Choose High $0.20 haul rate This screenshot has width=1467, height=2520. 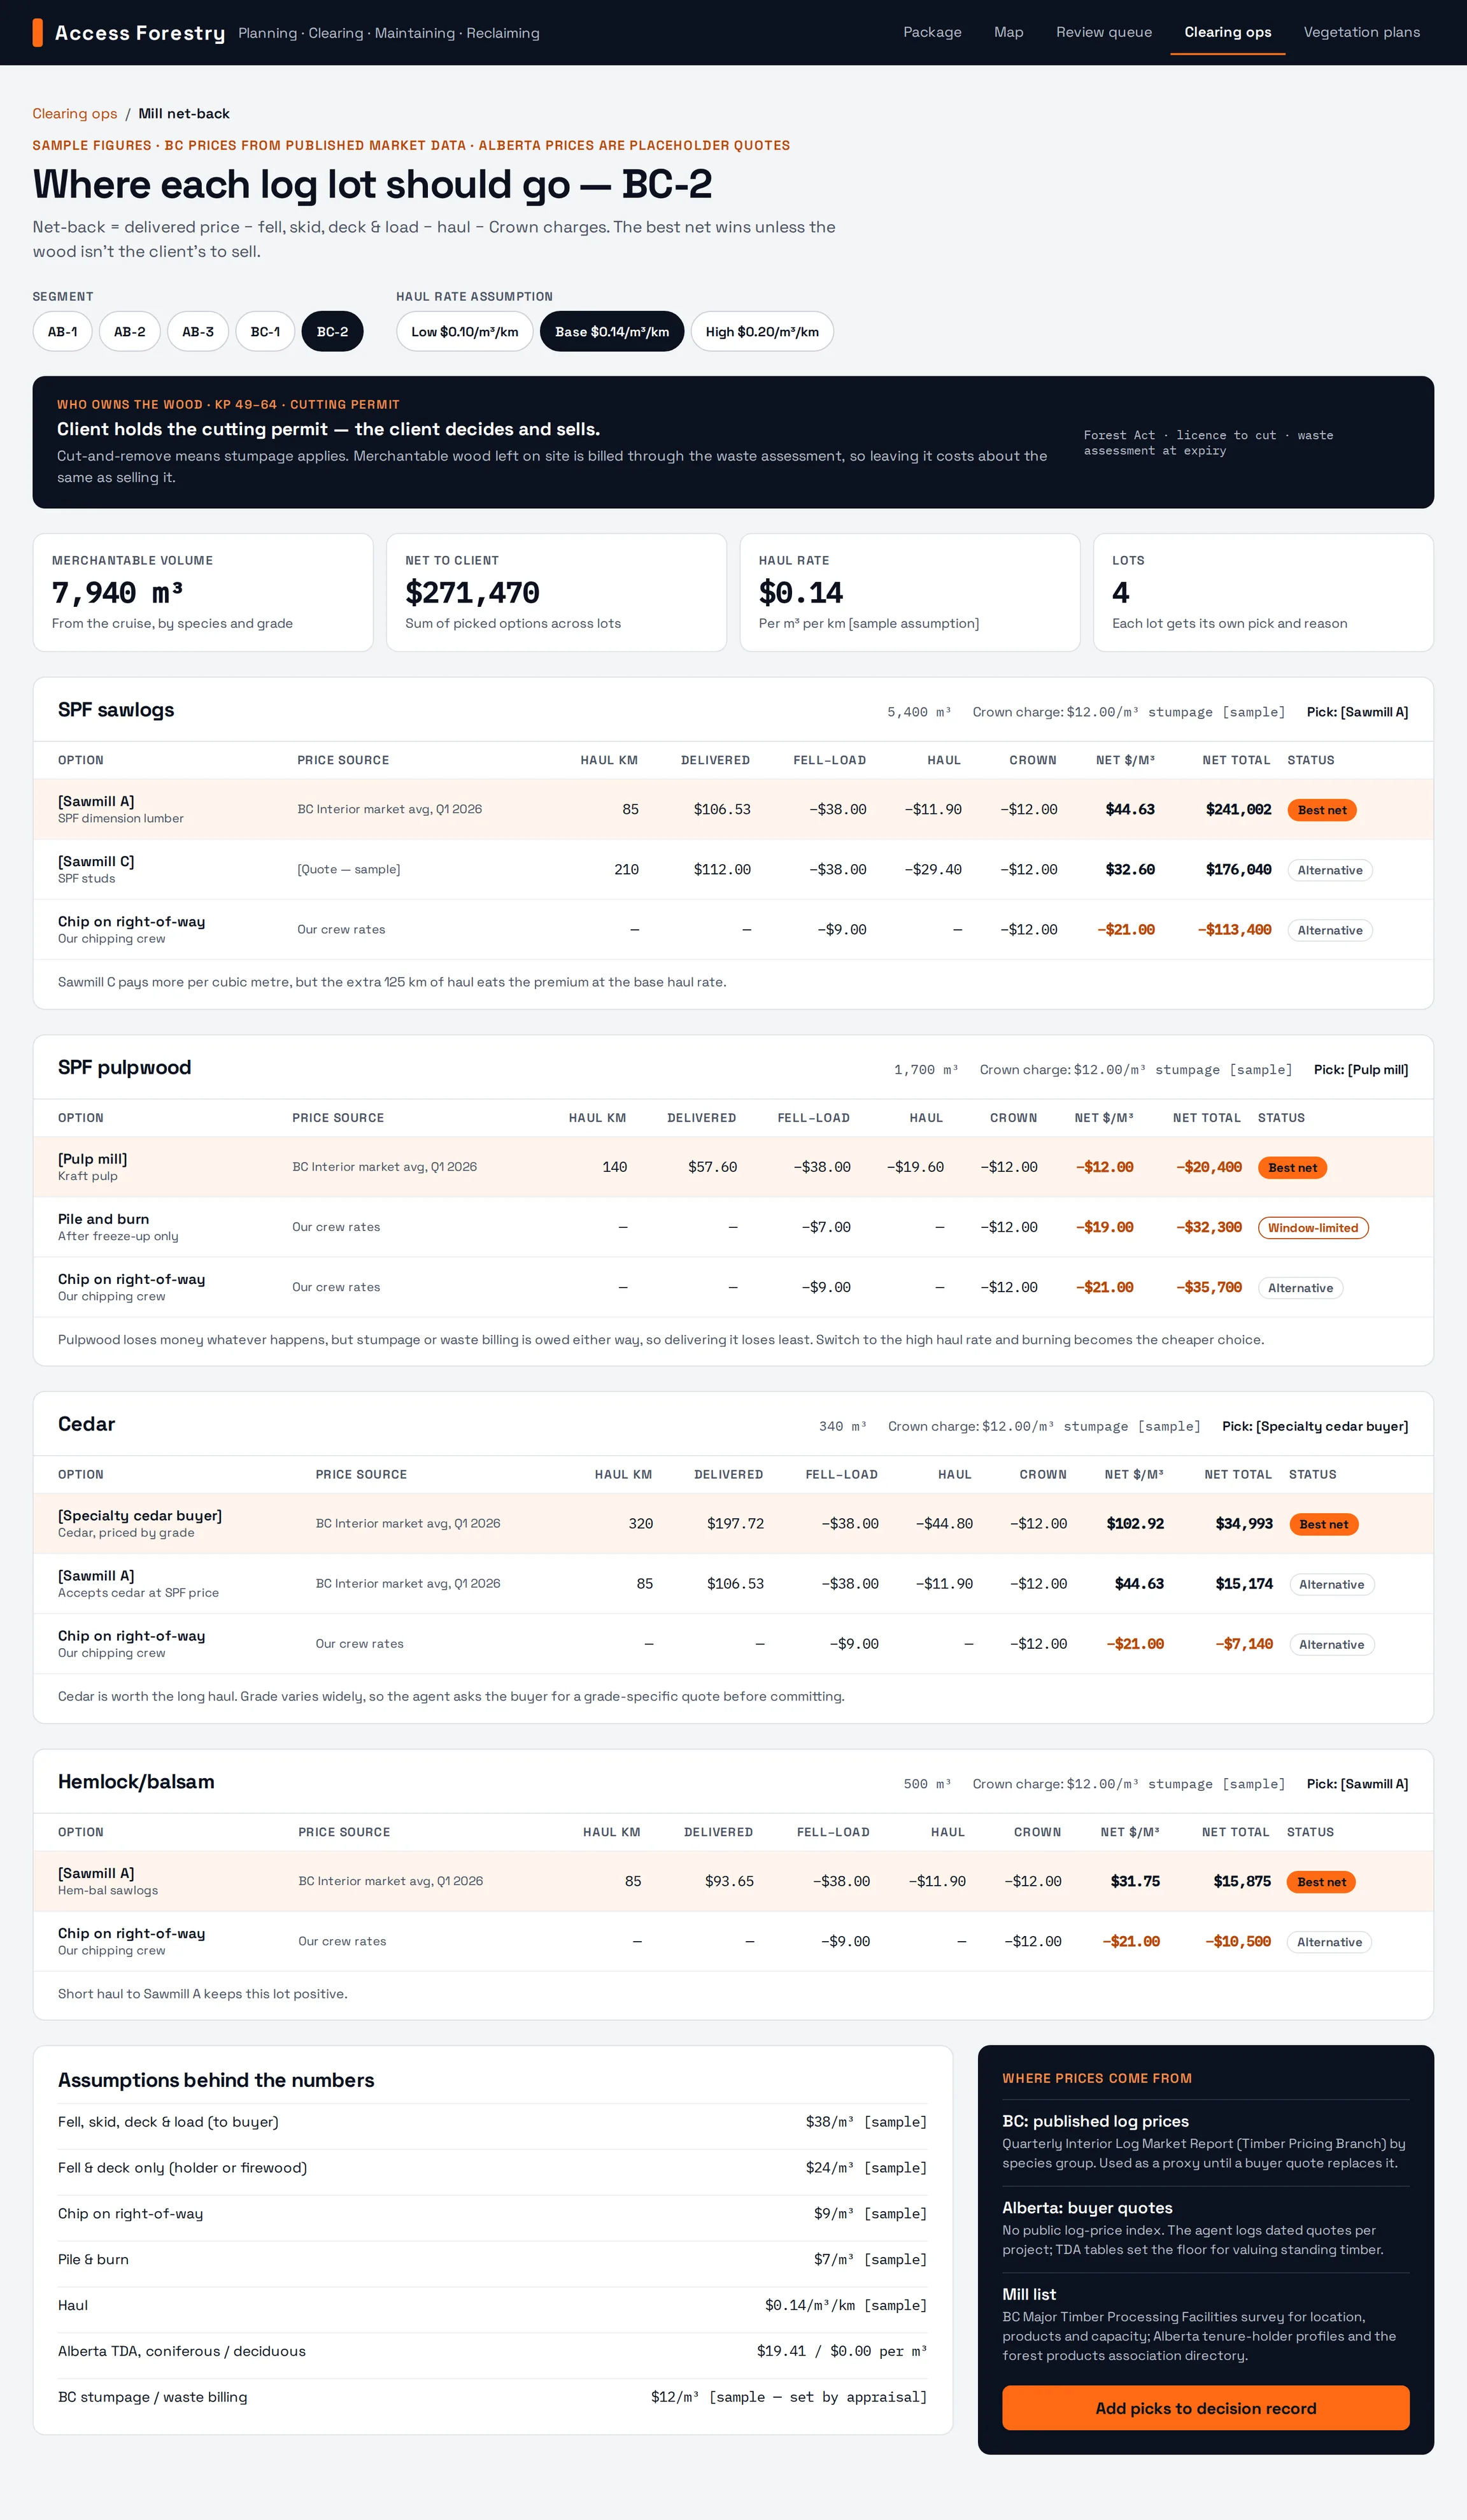(762, 331)
